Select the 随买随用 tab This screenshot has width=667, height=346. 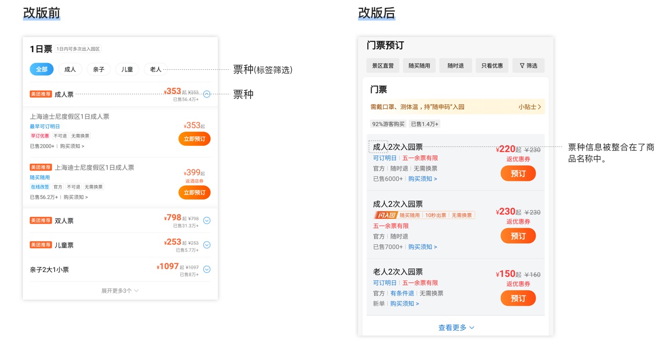click(x=419, y=65)
